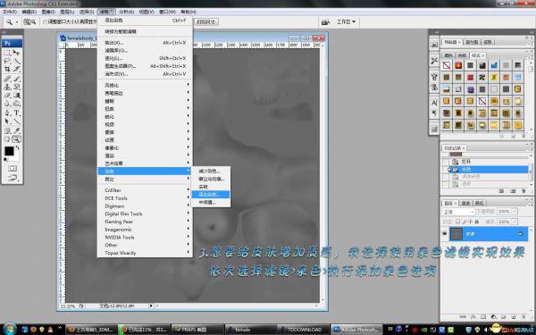Create new snapshot in History panel
536x335 pixels.
tap(513, 191)
